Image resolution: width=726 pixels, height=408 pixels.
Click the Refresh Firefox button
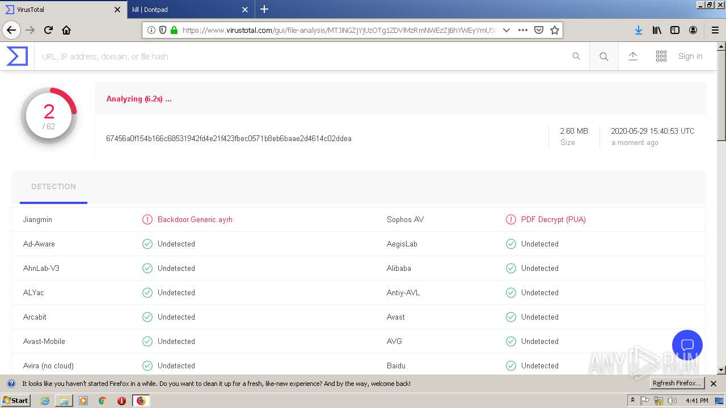(677, 384)
